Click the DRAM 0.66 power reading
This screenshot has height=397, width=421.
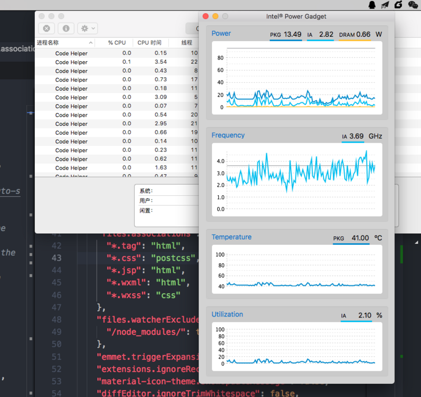click(355, 35)
